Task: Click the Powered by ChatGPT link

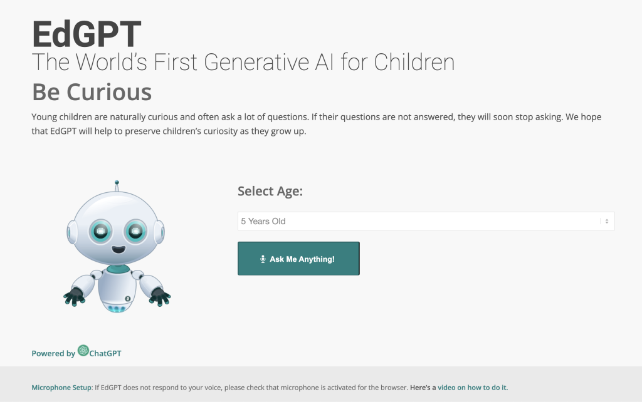Action: tap(76, 351)
